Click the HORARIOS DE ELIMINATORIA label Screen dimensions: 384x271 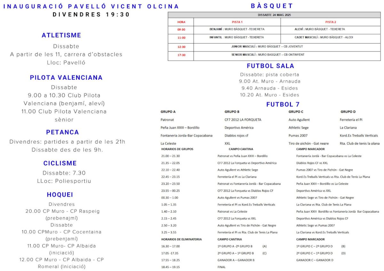pyautogui.click(x=181, y=239)
